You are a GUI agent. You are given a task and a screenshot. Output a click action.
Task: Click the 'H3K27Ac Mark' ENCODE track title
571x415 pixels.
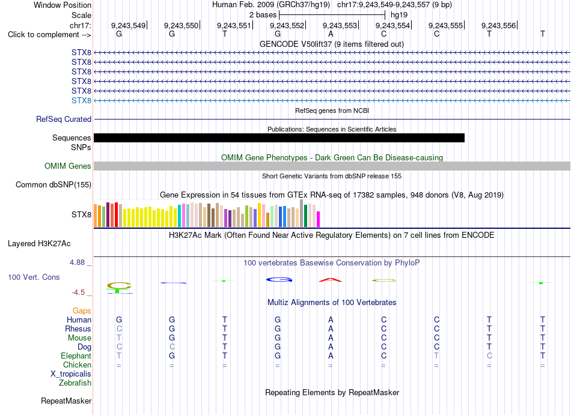click(x=332, y=235)
